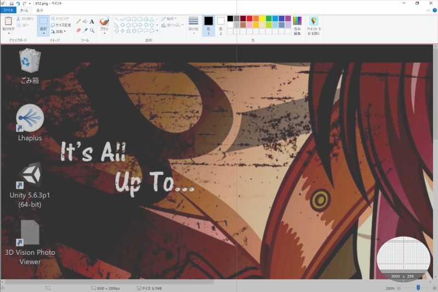Collapse the ribbon with the chevron

click(428, 10)
